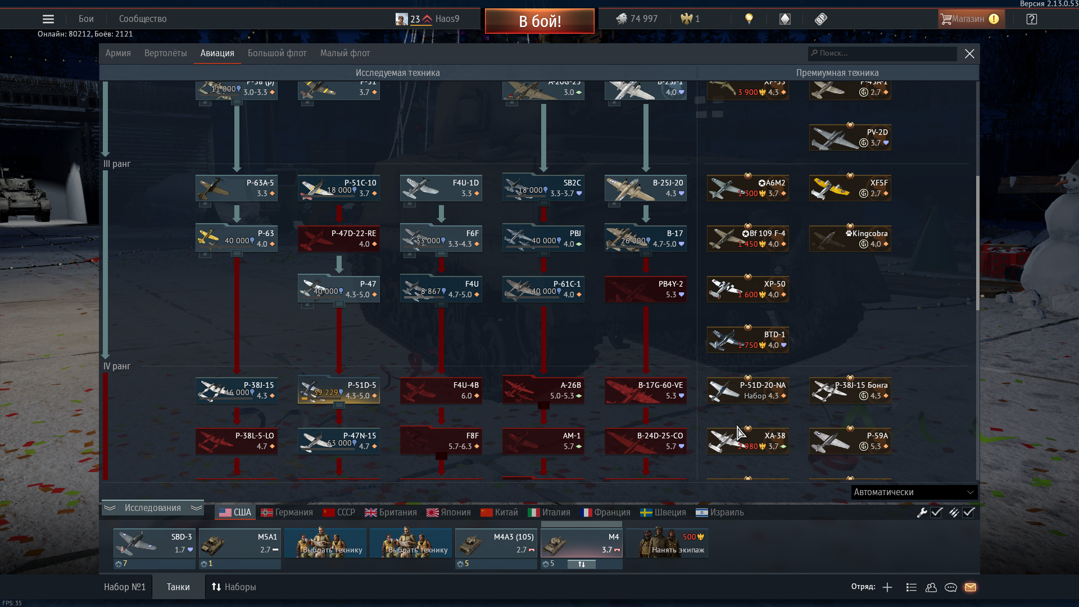Click Выбрать технику slot next to M5A1
Viewport: 1079px width, 607px height.
click(325, 543)
